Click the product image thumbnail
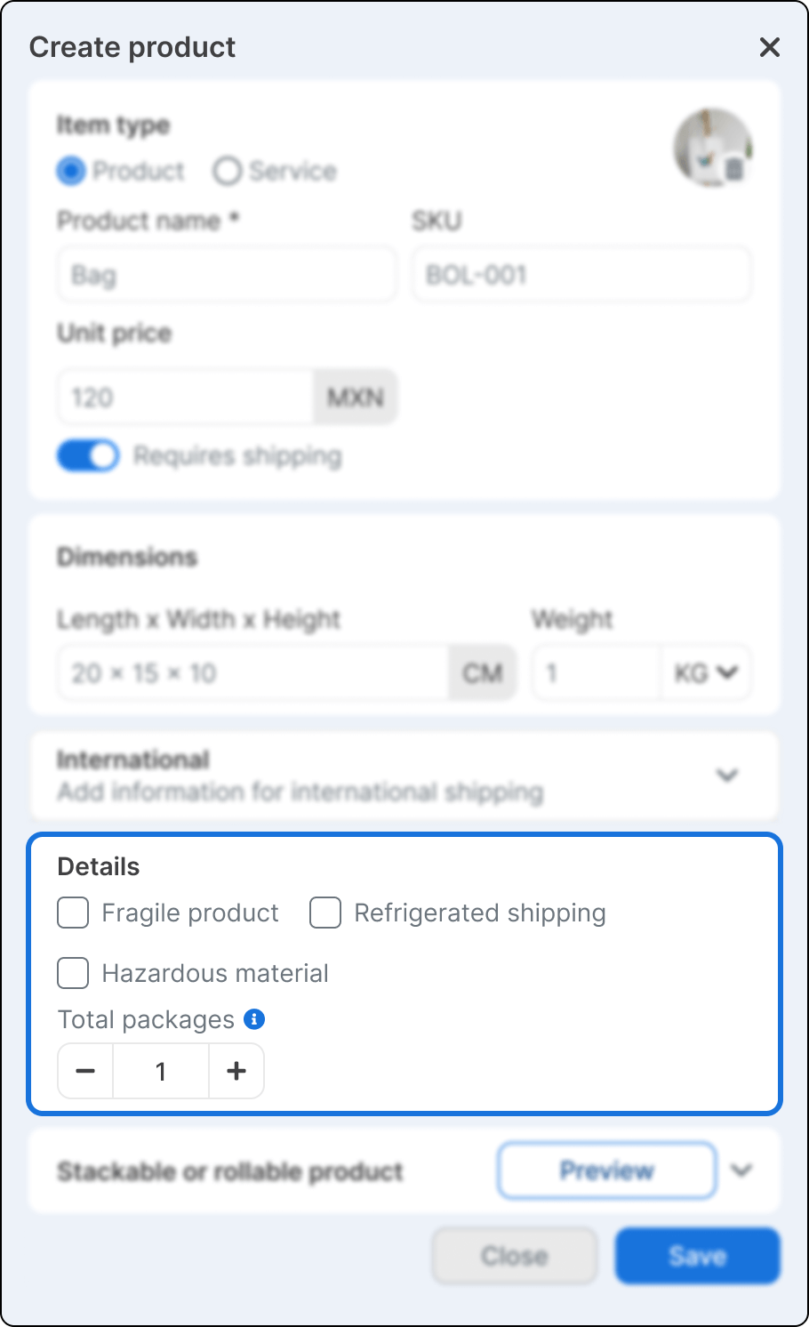This screenshot has height=1327, width=809. coord(712,149)
